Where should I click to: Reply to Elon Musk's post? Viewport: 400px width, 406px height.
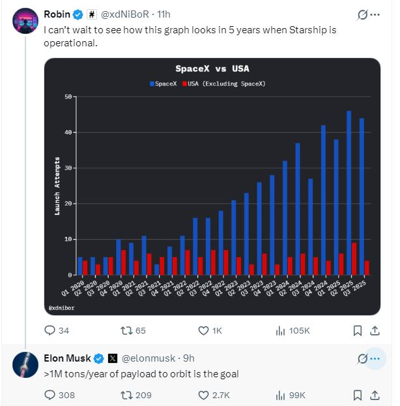coord(50,395)
